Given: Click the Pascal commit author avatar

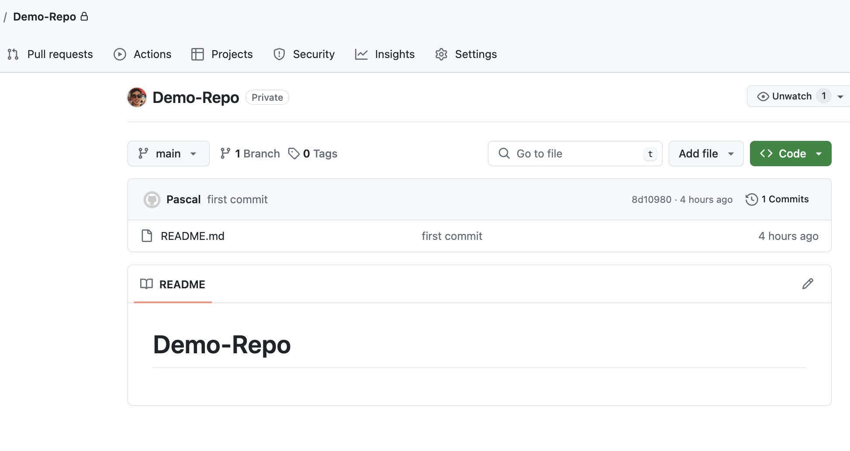Looking at the screenshot, I should pyautogui.click(x=152, y=200).
